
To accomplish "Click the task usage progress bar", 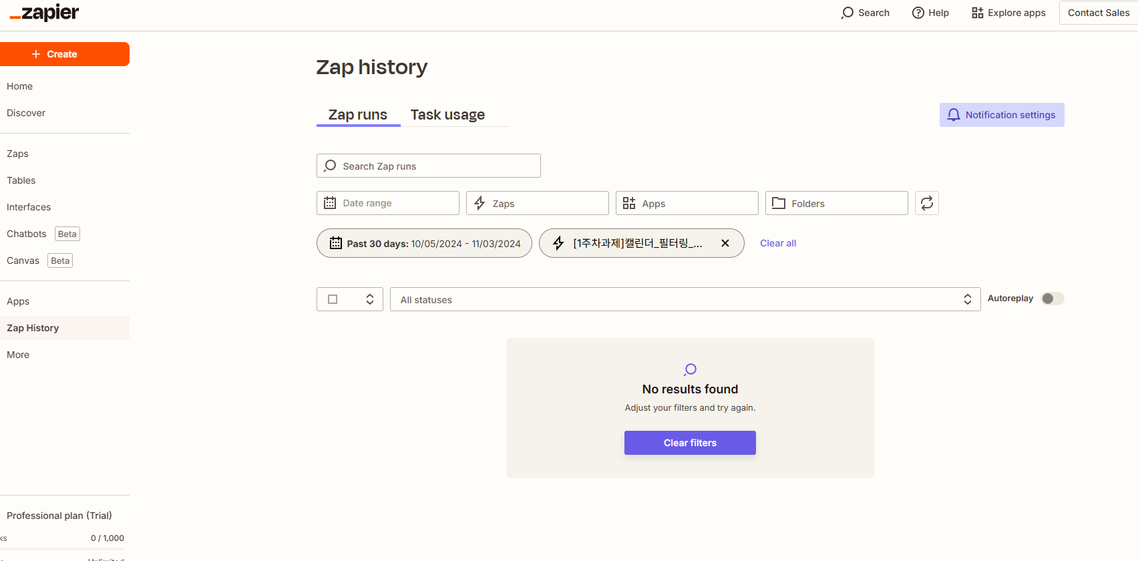I will [62, 549].
